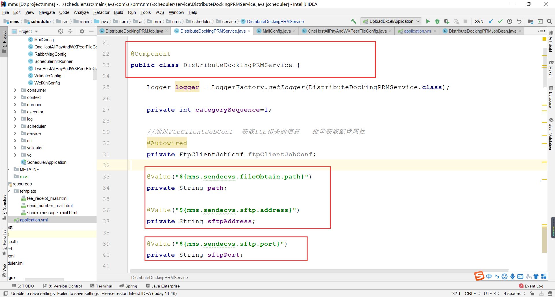Click the DistributeDockingPRMService editor breadcrumb
This screenshot has height=297, width=555.
pos(160,278)
